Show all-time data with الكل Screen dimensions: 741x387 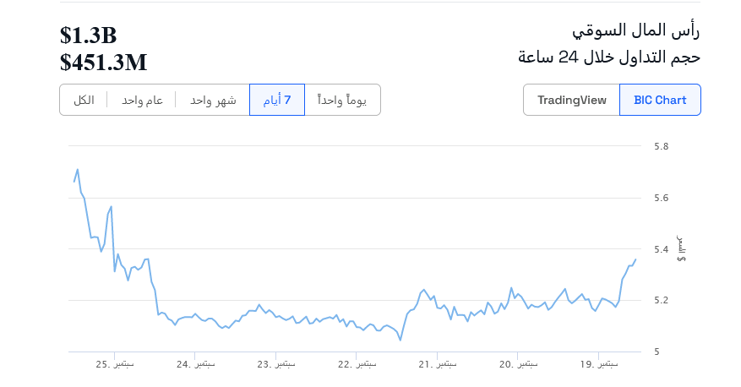(x=84, y=100)
